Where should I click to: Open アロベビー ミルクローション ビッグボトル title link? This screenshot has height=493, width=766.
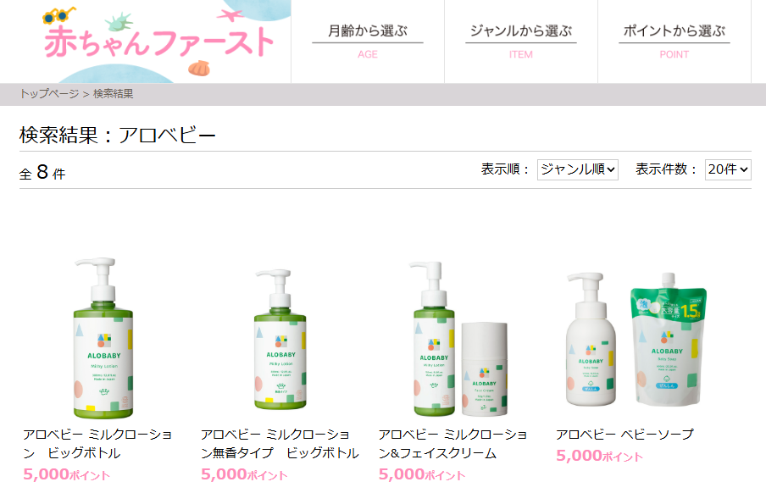[x=97, y=444]
